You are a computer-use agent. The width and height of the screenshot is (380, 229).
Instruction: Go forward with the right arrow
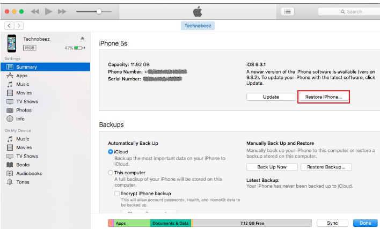click(19, 25)
